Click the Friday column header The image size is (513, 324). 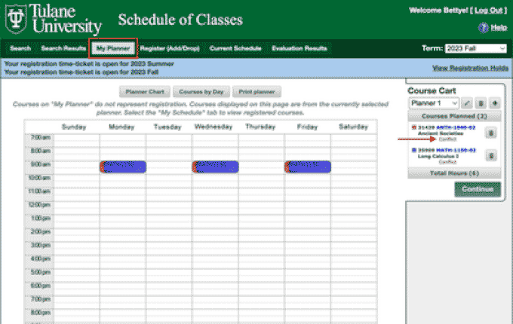[307, 127]
